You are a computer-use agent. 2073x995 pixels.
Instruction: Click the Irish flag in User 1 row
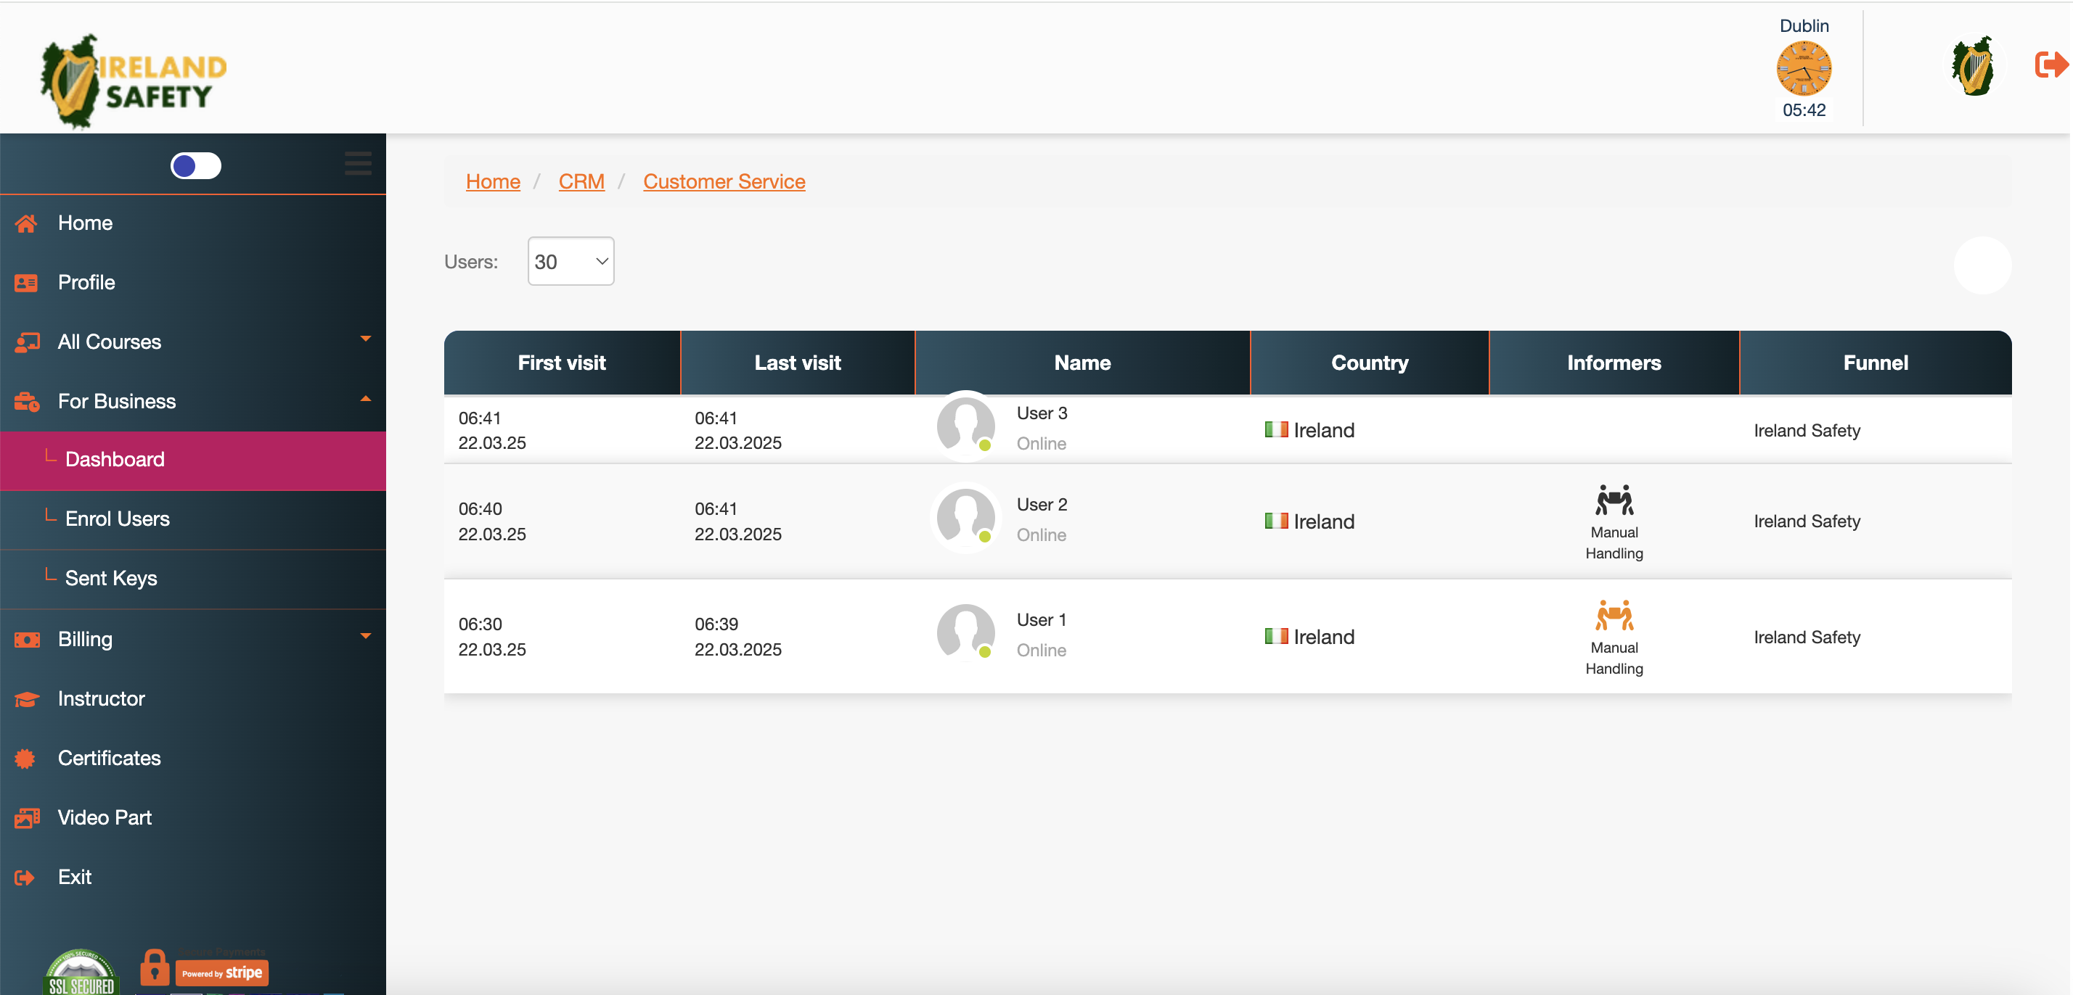pyautogui.click(x=1275, y=636)
